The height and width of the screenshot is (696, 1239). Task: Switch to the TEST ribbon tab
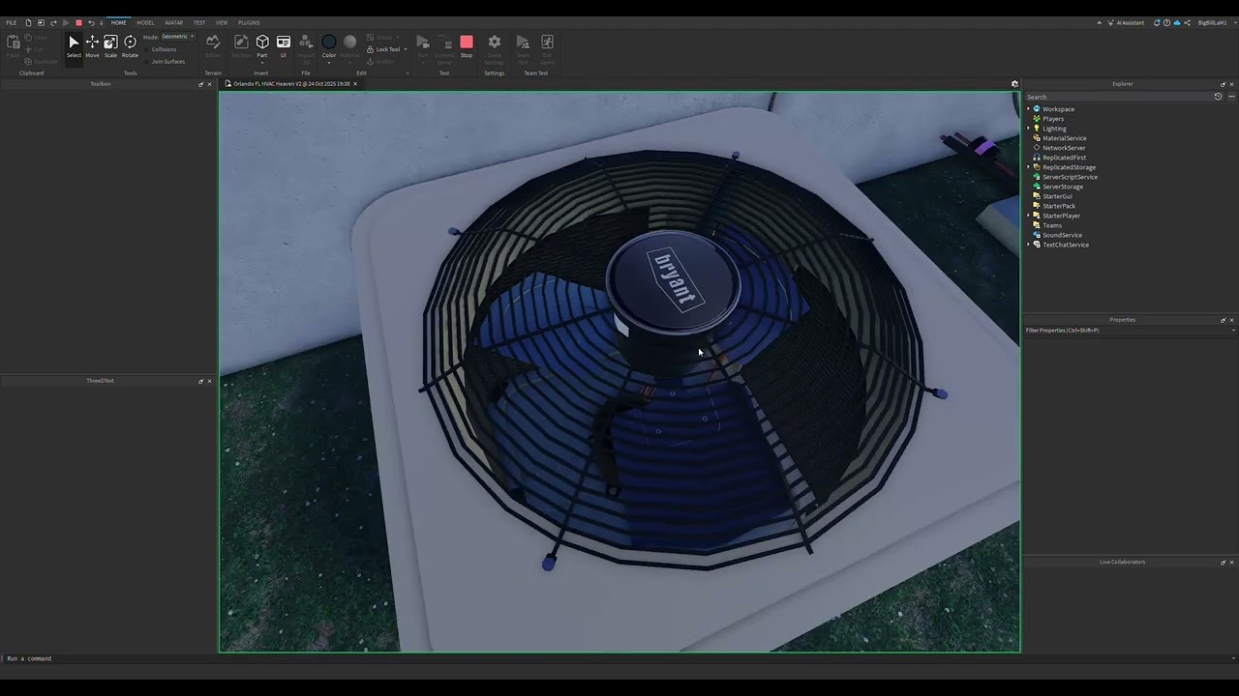tap(198, 22)
